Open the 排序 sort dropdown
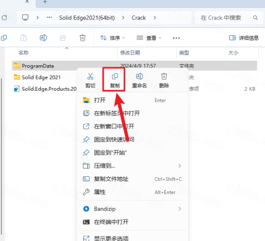The width and height of the screenshot is (265, 241). (x=112, y=38)
